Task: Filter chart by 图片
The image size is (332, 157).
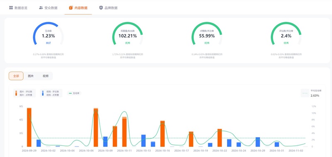Action: point(31,76)
